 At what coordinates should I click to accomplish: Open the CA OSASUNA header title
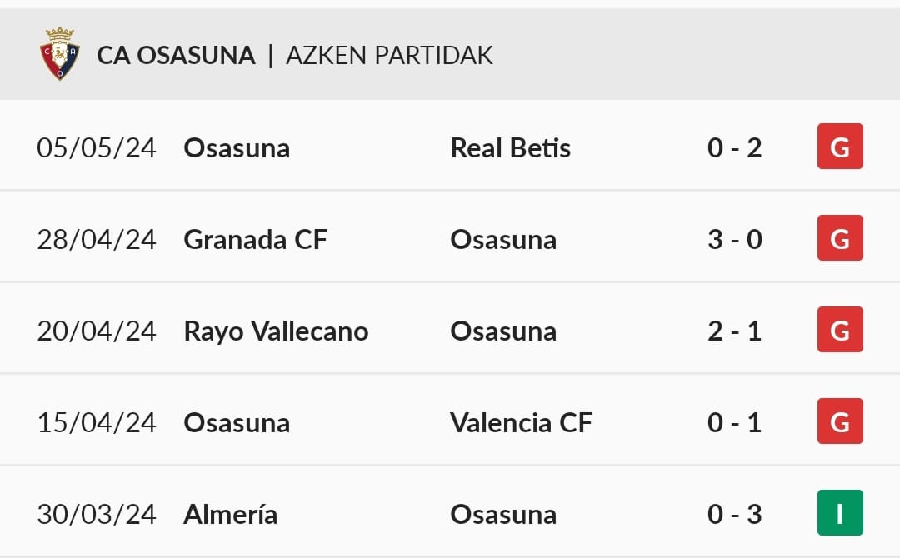[x=176, y=55]
